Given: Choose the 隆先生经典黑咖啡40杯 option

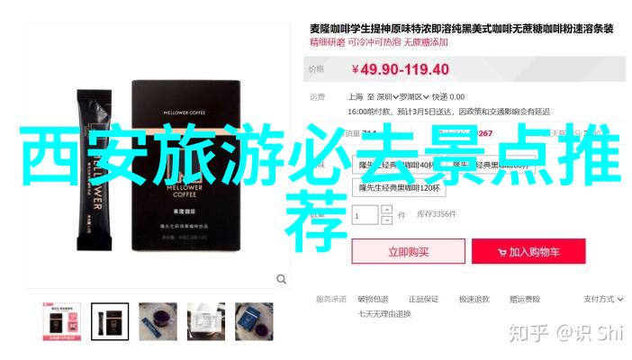Looking at the screenshot, I should tap(397, 165).
